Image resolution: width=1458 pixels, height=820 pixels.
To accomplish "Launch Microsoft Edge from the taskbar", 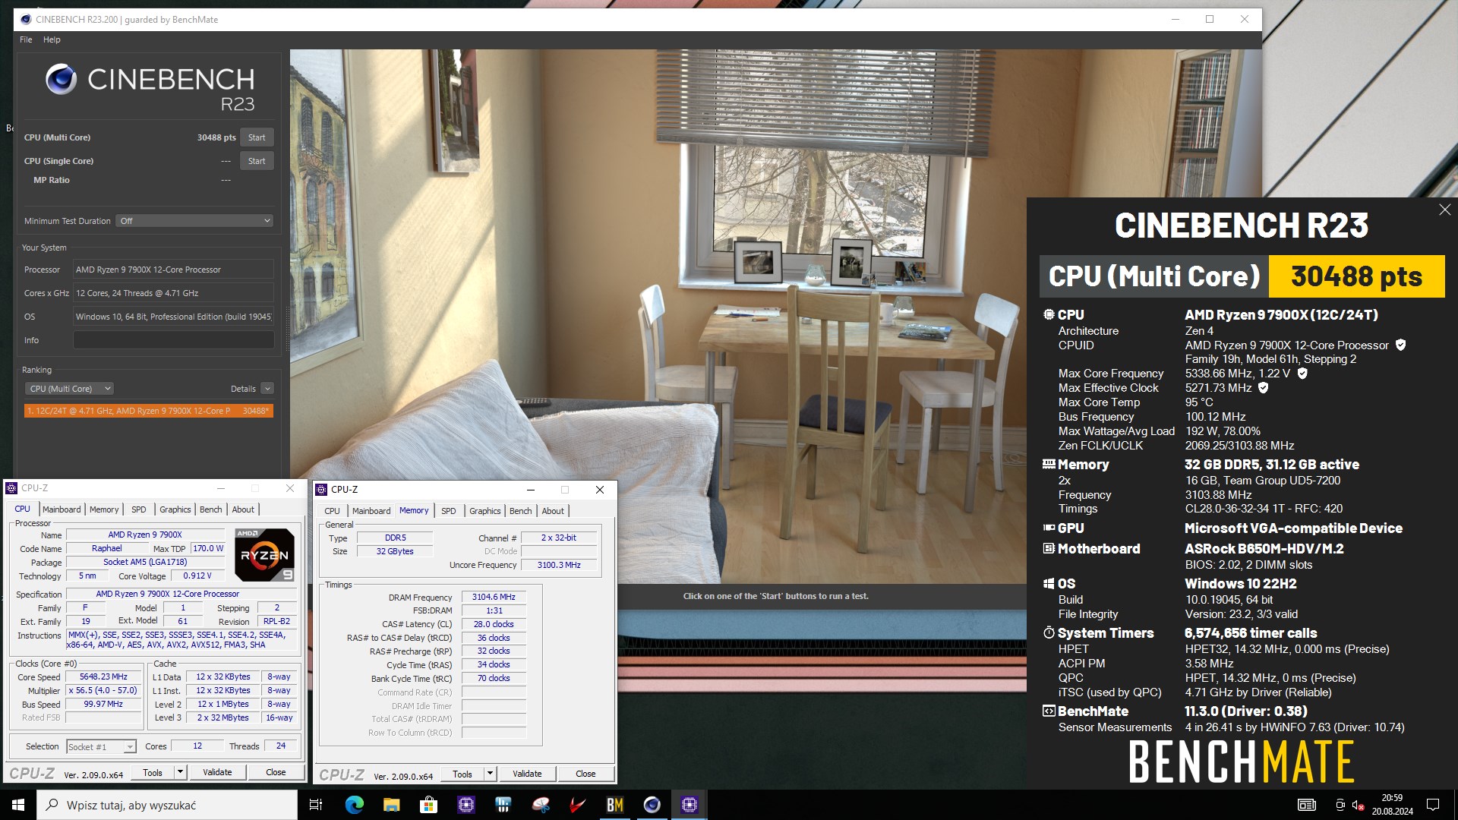I will tap(354, 805).
